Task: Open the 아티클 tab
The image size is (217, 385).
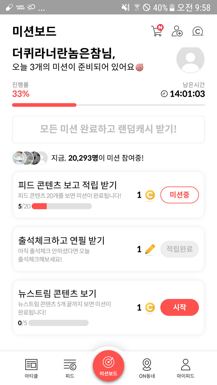Action: click(31, 368)
